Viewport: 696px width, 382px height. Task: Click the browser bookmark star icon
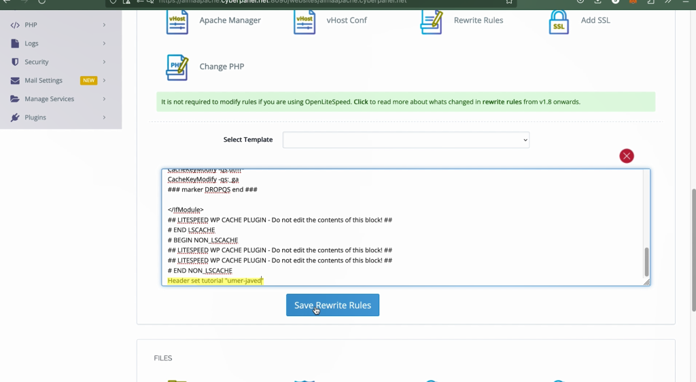[509, 2]
